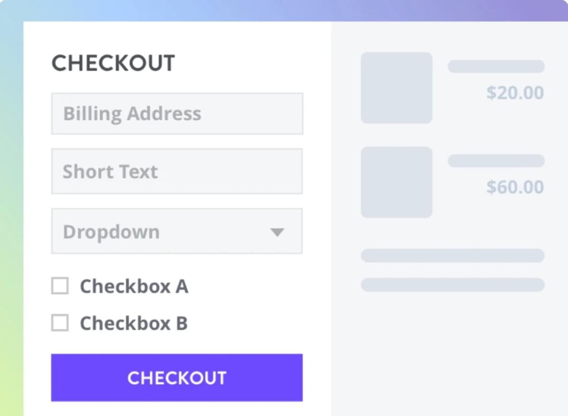Check the Checkbox A option
The width and height of the screenshot is (568, 416).
(60, 286)
